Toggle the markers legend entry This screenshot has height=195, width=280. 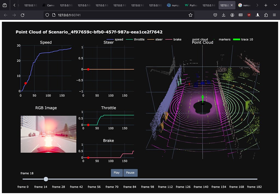[224, 39]
